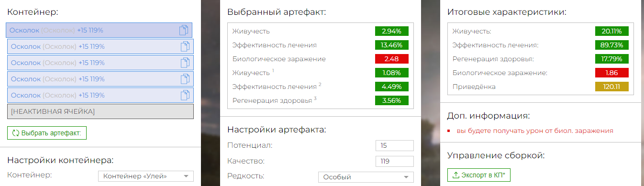The width and height of the screenshot is (644, 186).
Task: Click the arrow of container dropdown
Action: 186,176
